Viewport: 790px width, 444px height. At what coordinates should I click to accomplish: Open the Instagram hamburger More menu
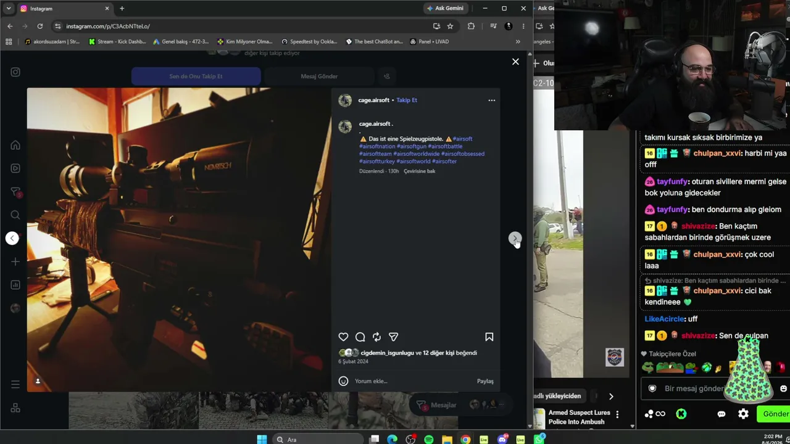point(15,384)
